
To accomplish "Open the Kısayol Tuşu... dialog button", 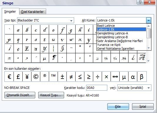I will tap(51, 95).
